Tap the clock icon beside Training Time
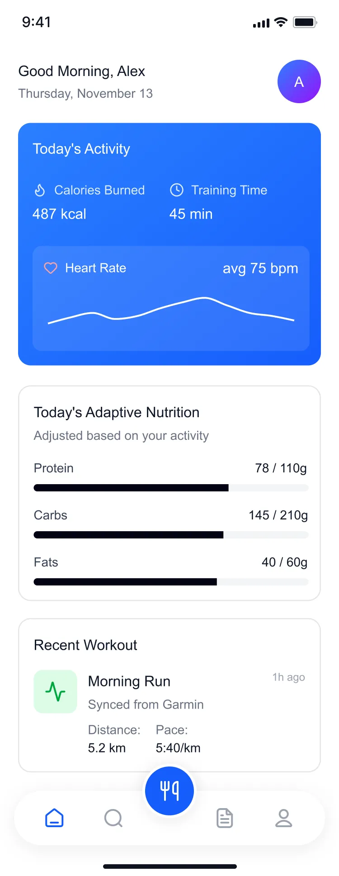The height and width of the screenshot is (876, 339). click(x=177, y=190)
